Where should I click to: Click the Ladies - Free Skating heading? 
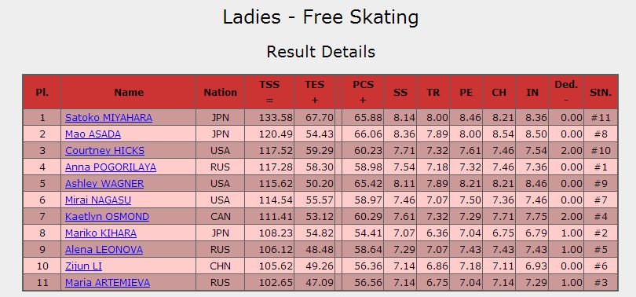[x=320, y=17]
